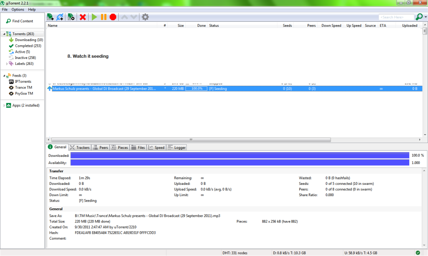Viewport: 428px width, 256px height.
Task: Open the PsyGoa TM feed
Action: (24, 93)
